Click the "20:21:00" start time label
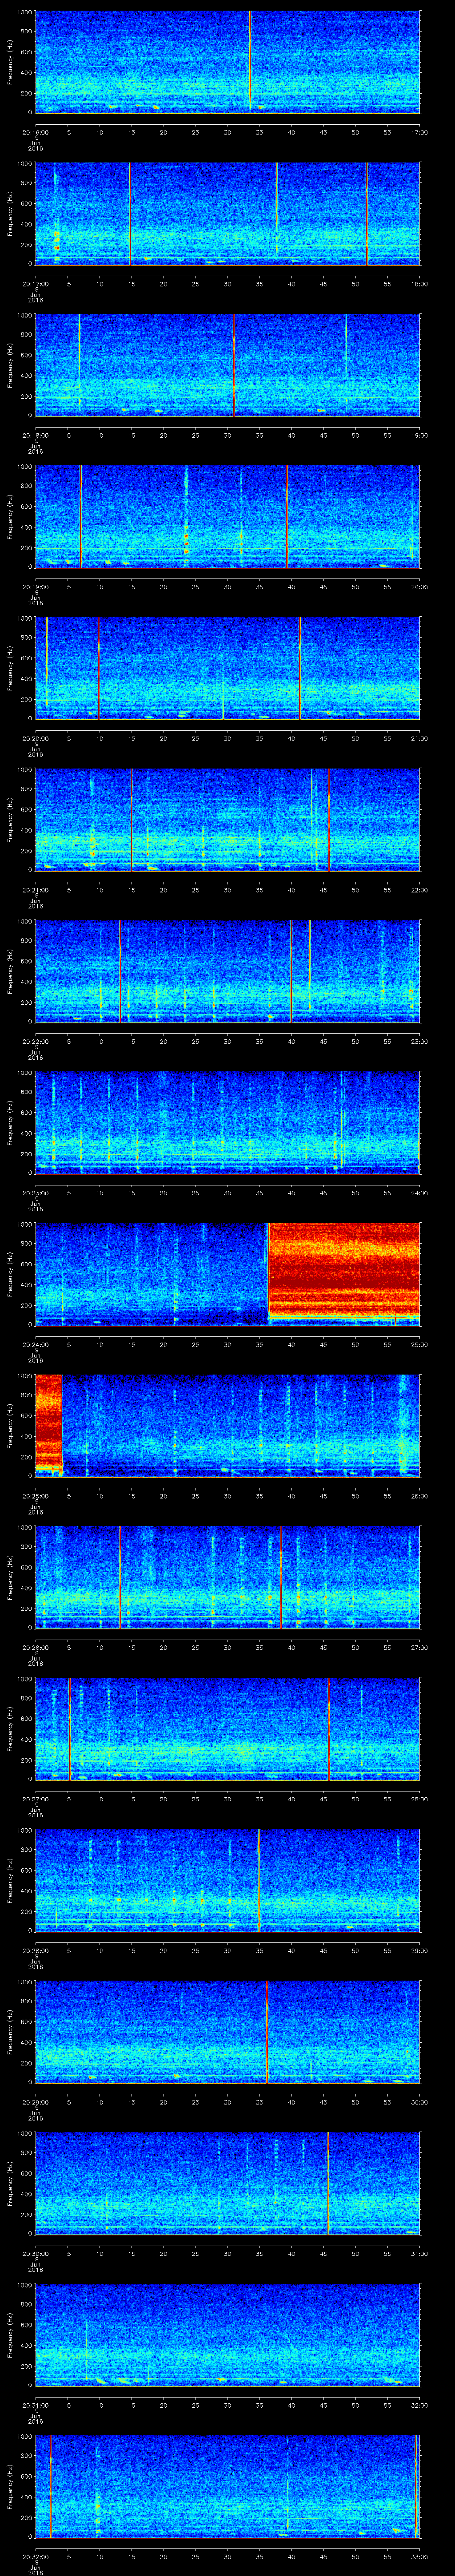 [x=35, y=890]
